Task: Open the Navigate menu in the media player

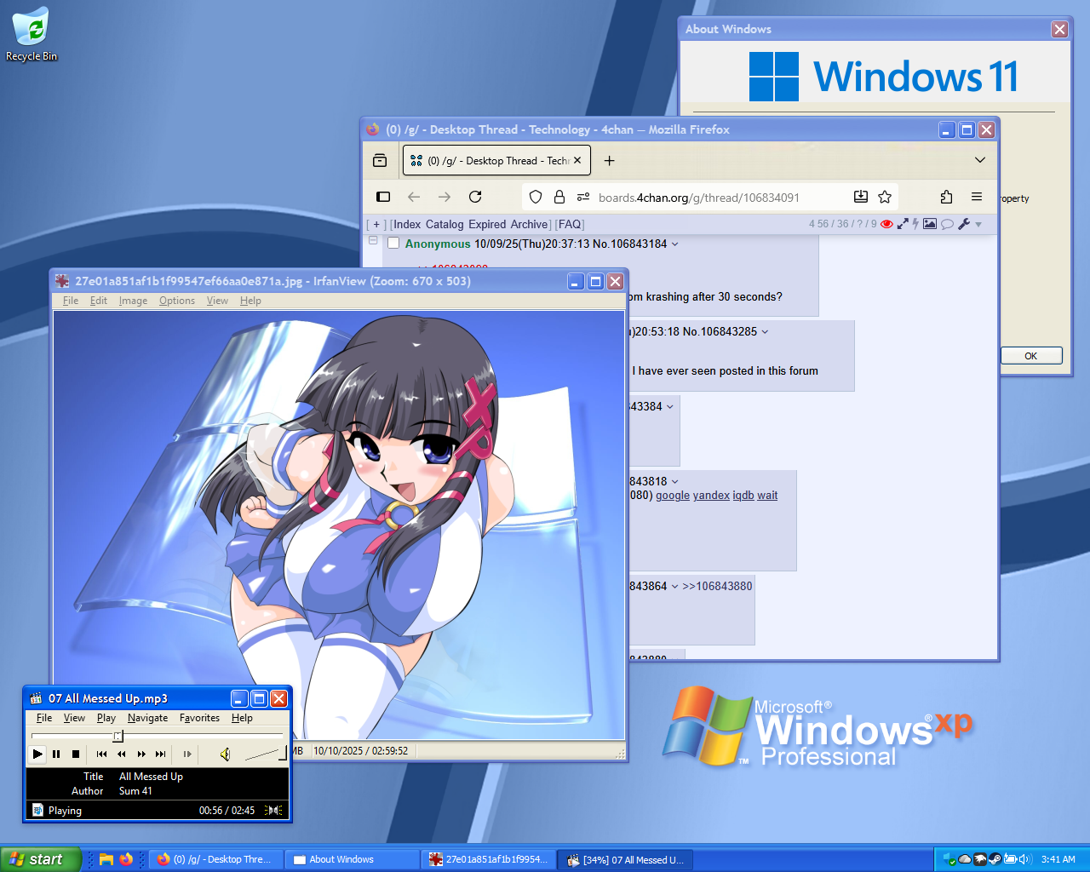Action: [148, 718]
